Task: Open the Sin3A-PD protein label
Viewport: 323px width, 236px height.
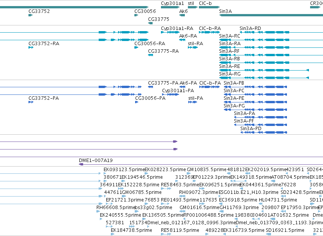Action: pyautogui.click(x=251, y=129)
